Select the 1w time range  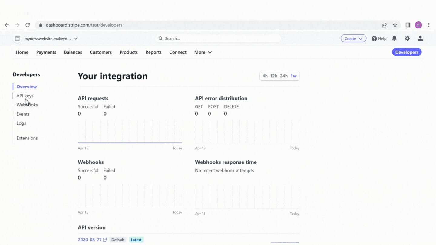pyautogui.click(x=293, y=76)
